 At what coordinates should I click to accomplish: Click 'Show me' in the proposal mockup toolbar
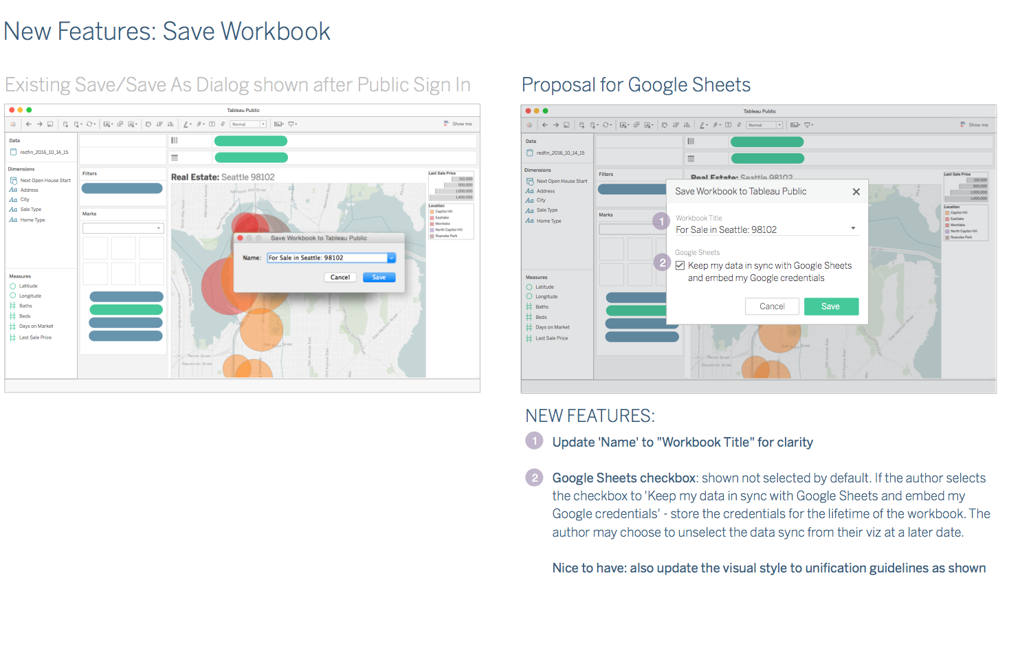[974, 125]
